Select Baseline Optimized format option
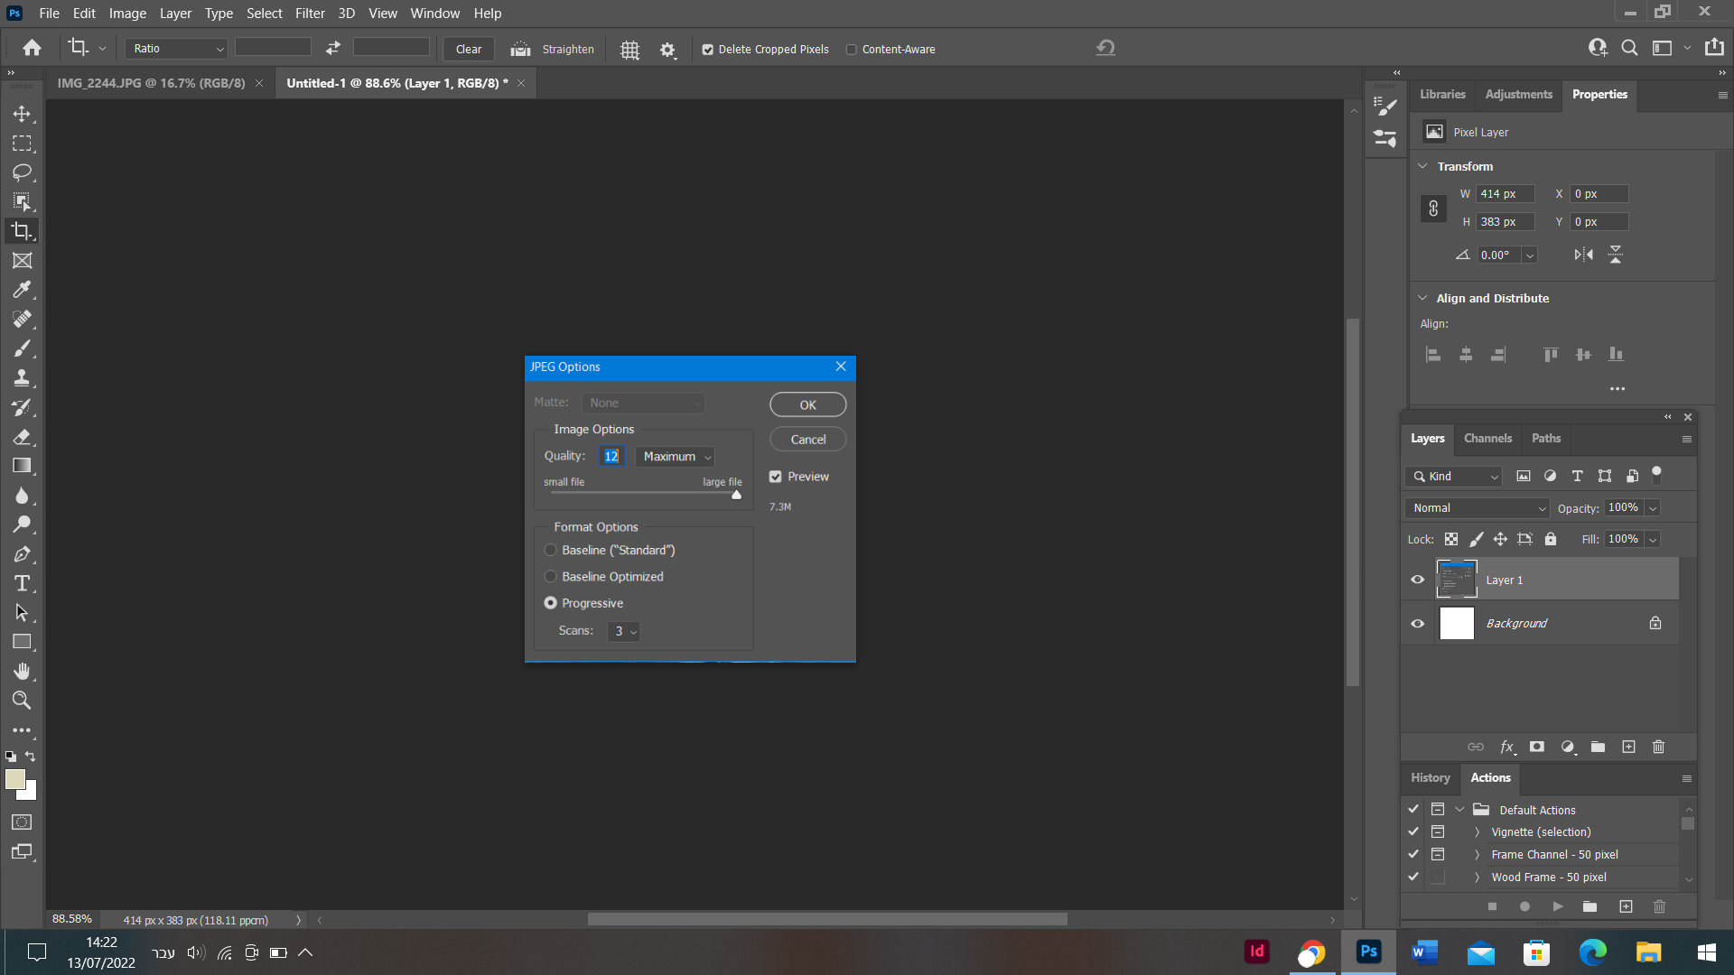This screenshot has width=1734, height=975. pyautogui.click(x=551, y=577)
